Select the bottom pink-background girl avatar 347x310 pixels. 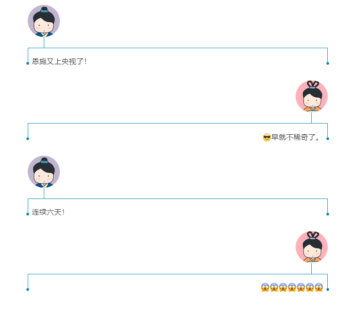click(312, 247)
